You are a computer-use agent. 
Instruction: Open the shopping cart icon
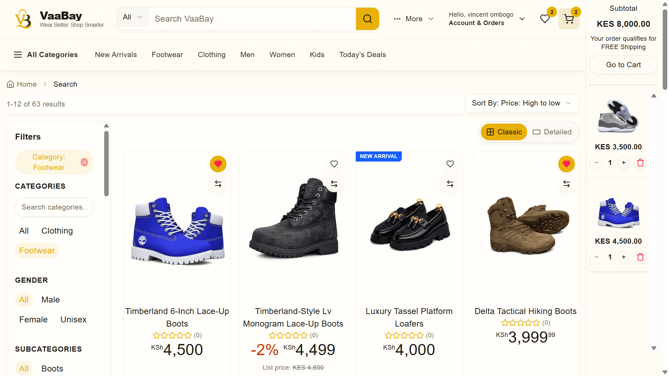tap(569, 19)
